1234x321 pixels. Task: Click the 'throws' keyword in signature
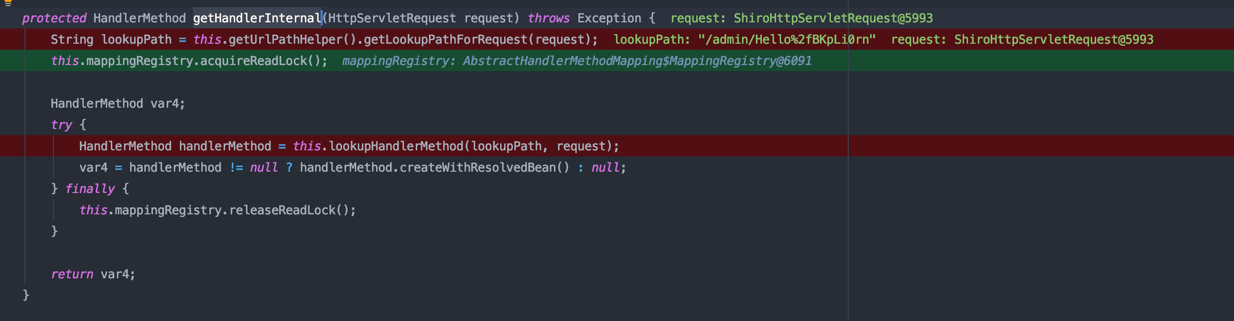click(548, 18)
